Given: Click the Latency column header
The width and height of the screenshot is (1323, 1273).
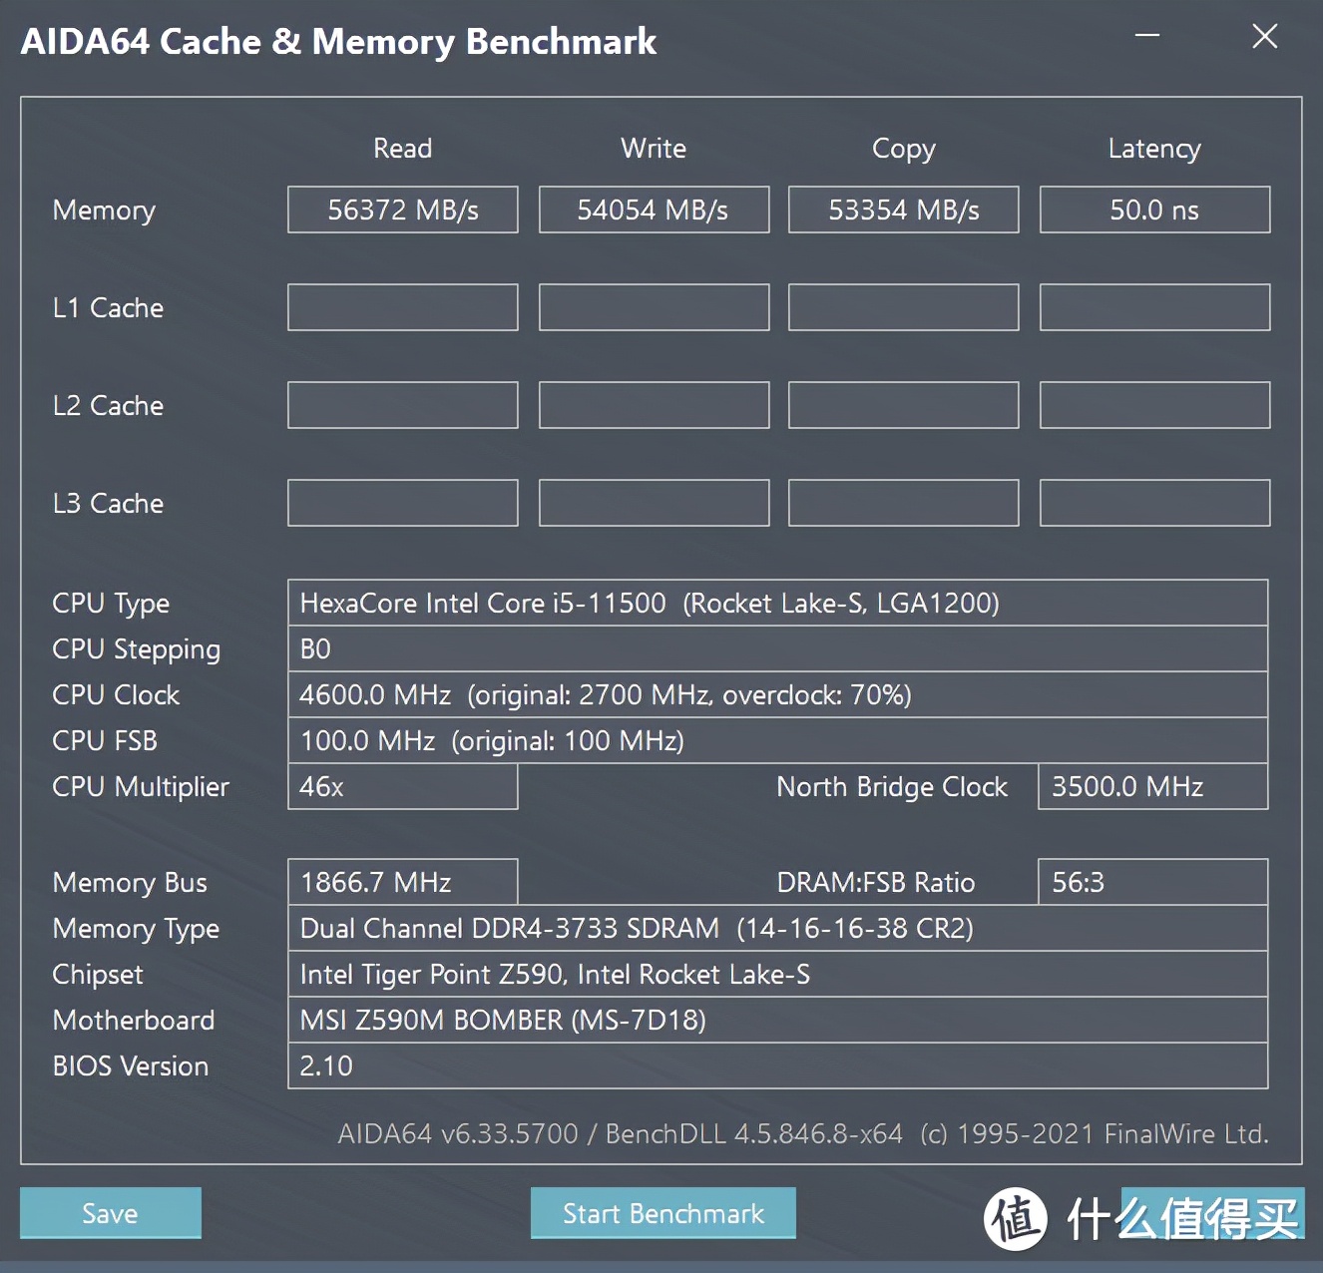Looking at the screenshot, I should click(1154, 149).
